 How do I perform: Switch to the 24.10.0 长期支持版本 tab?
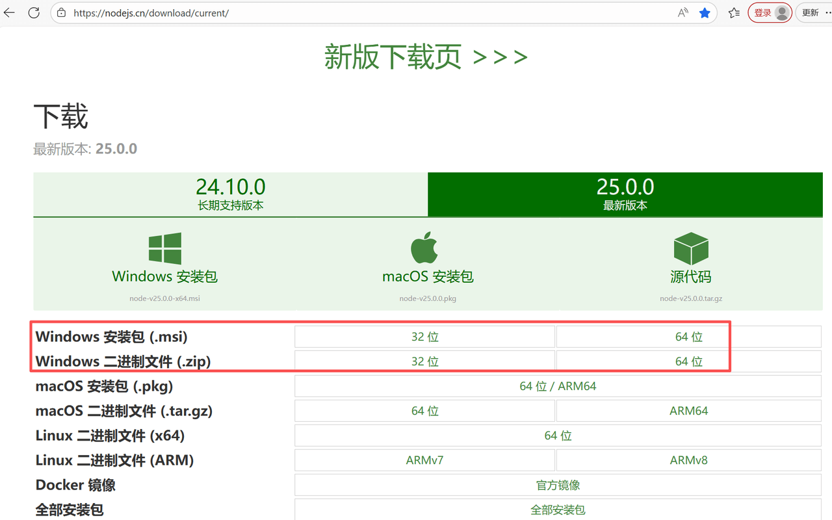231,194
